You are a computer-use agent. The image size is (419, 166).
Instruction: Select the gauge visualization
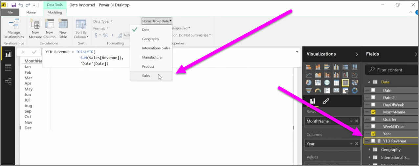pyautogui.click(x=318, y=90)
